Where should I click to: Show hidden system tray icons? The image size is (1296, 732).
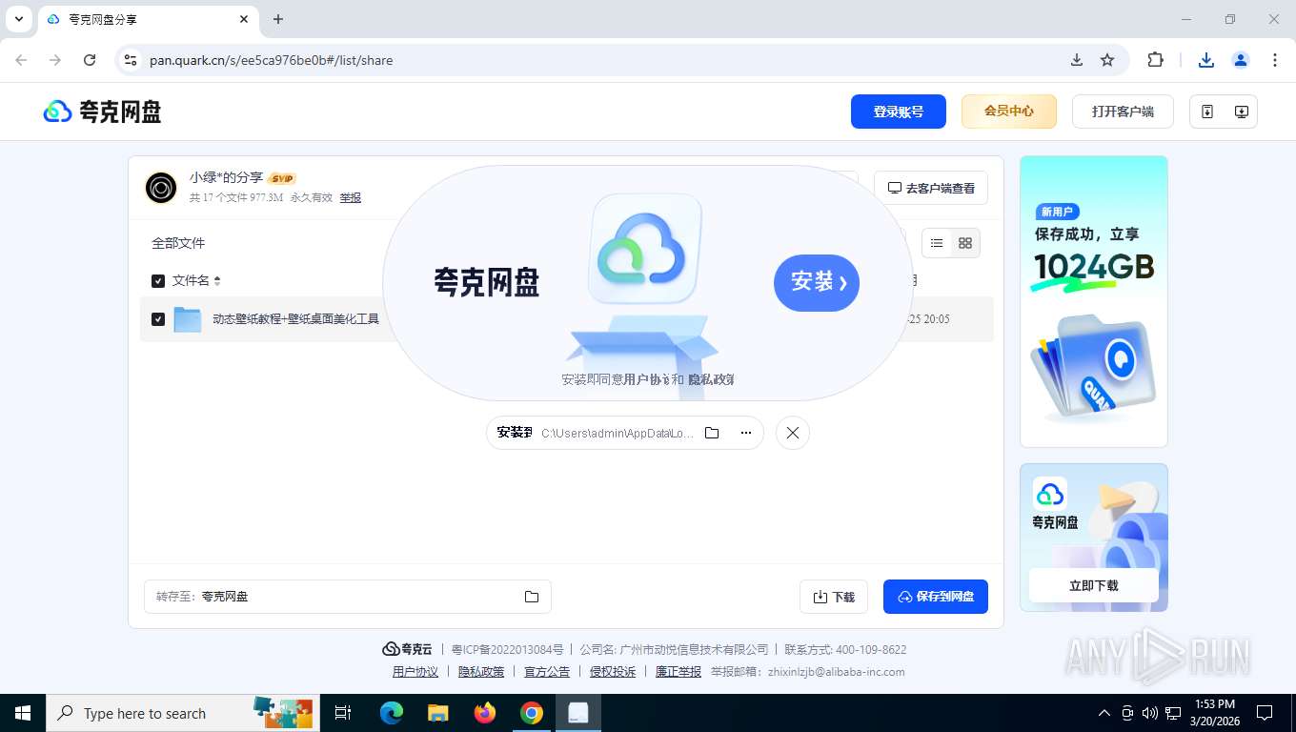pyautogui.click(x=1104, y=713)
